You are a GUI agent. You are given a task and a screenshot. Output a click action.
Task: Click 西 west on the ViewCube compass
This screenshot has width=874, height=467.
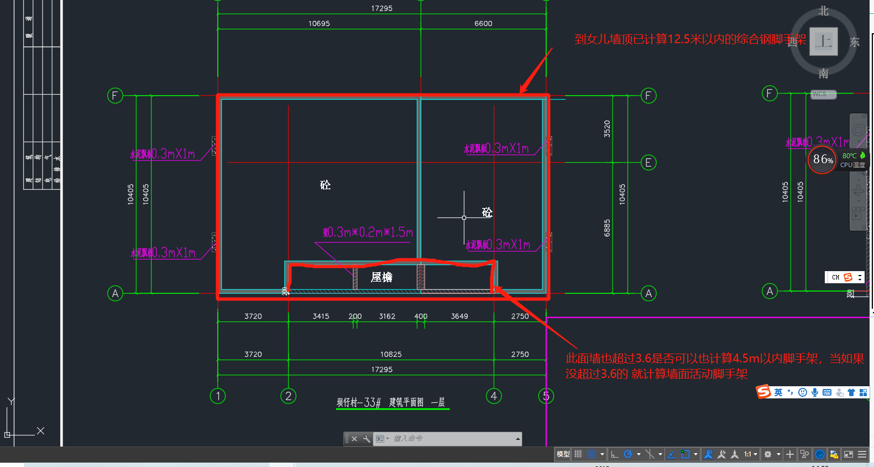[793, 42]
